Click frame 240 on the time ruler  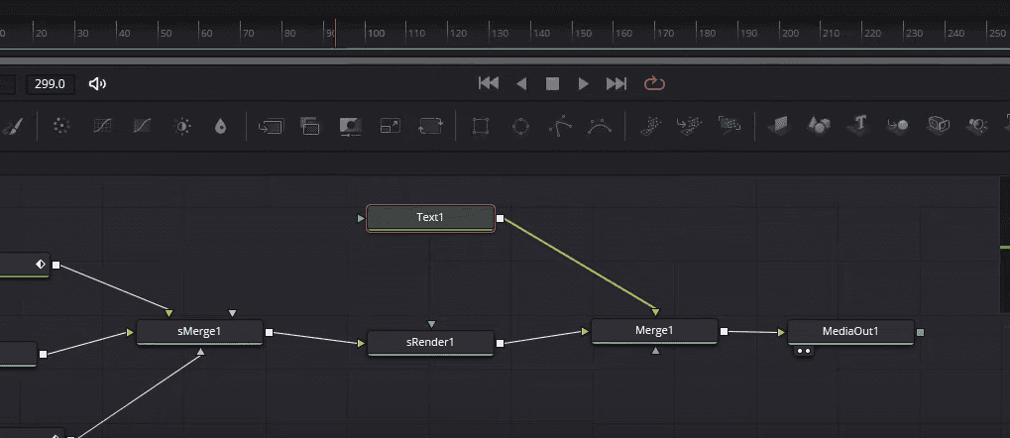coord(955,34)
